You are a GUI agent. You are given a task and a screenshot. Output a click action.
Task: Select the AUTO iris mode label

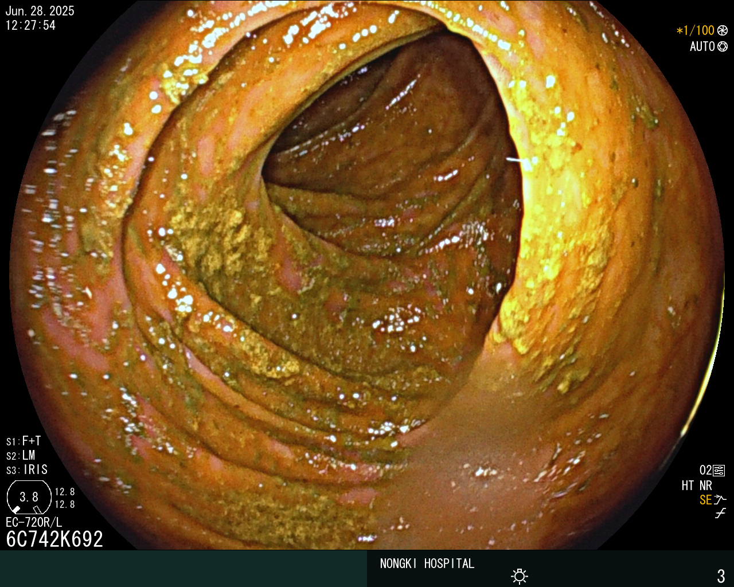pyautogui.click(x=702, y=46)
